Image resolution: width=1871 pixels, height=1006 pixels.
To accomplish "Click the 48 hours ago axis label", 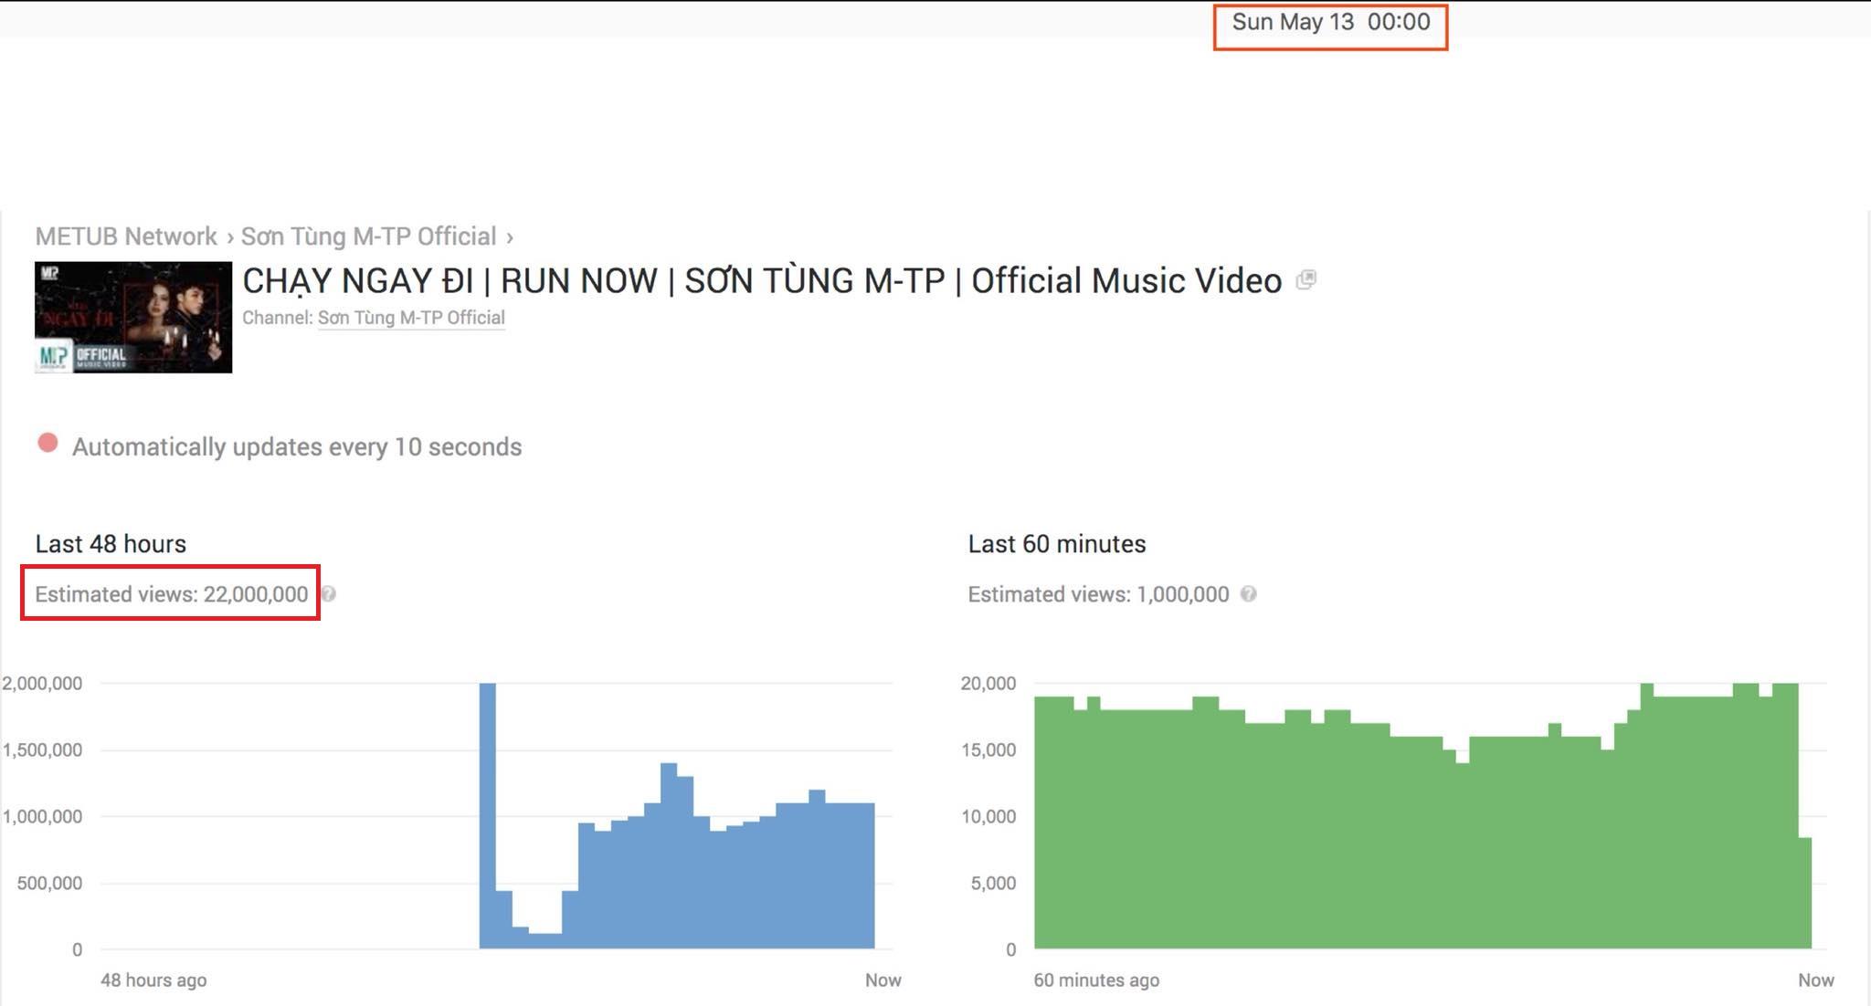I will click(153, 980).
